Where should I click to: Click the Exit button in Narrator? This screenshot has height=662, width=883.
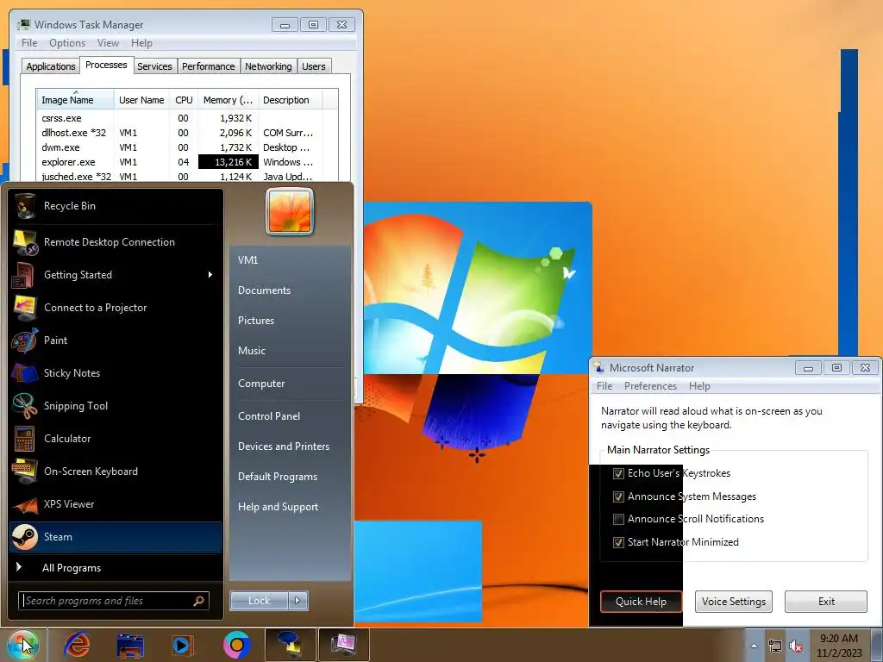[x=826, y=601]
